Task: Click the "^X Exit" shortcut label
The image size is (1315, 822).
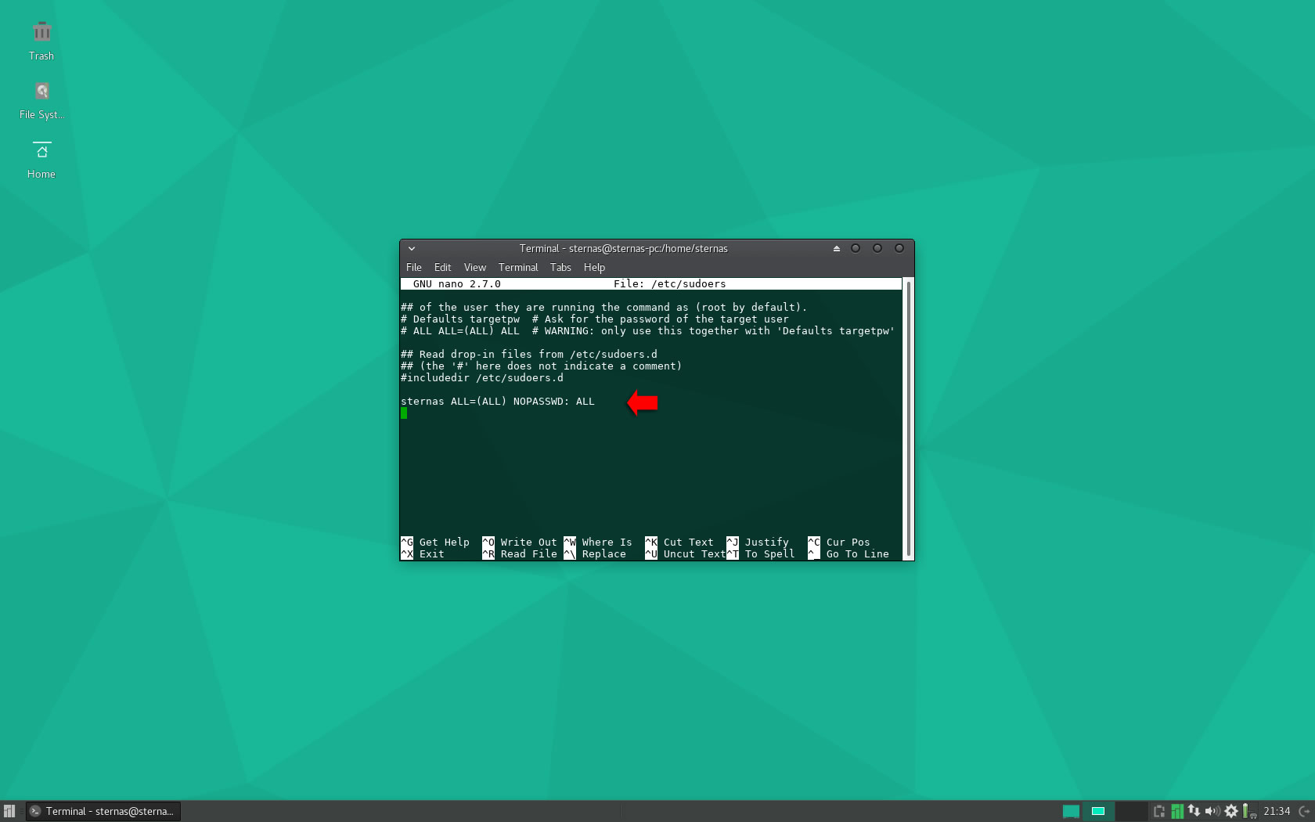Action: pyautogui.click(x=423, y=554)
